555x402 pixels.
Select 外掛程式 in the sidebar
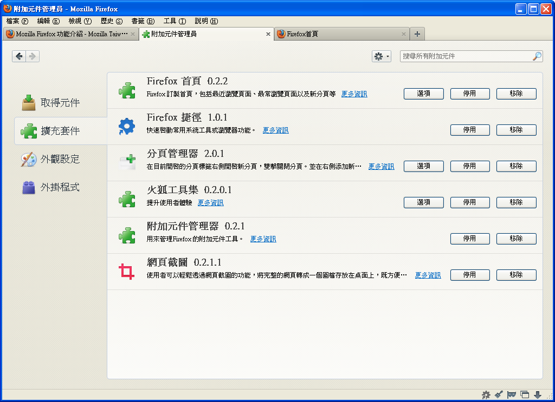(x=60, y=187)
